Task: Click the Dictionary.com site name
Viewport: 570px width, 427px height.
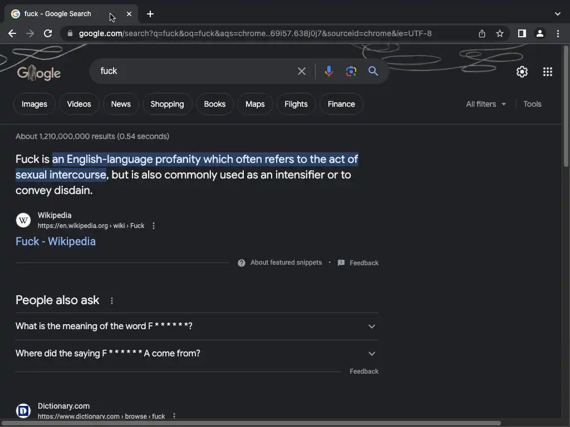Action: click(x=63, y=406)
